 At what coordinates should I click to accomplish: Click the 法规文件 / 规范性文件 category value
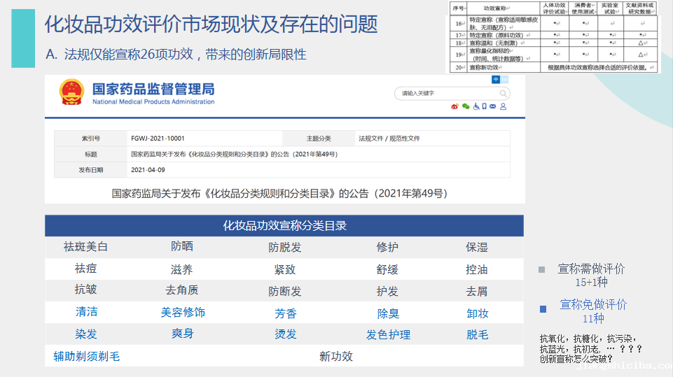pyautogui.click(x=389, y=138)
